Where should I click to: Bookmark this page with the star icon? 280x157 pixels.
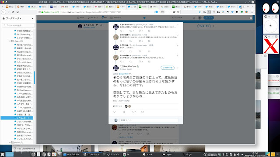(x=178, y=12)
